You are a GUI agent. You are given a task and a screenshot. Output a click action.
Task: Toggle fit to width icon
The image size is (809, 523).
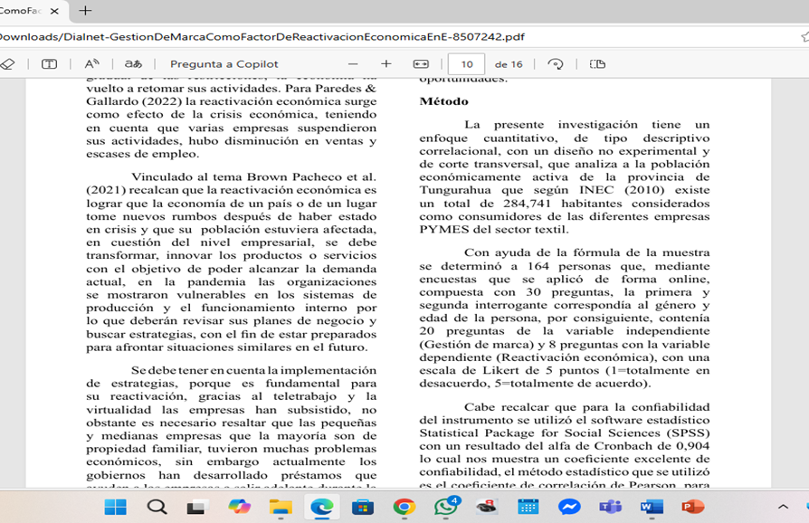421,64
